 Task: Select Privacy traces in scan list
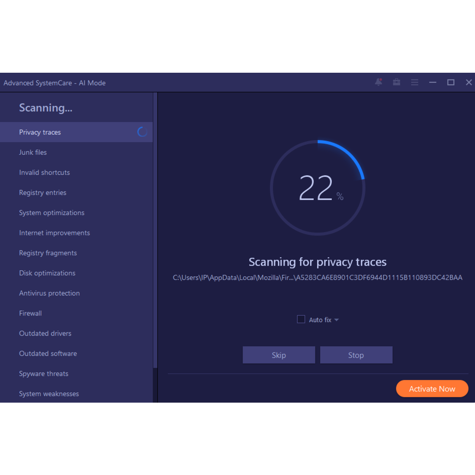40,132
